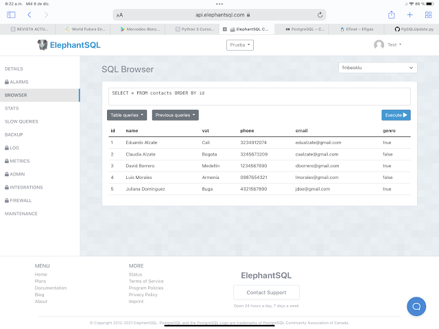
Task: Select the Eduardo Alzate name cell
Action: coord(141,143)
